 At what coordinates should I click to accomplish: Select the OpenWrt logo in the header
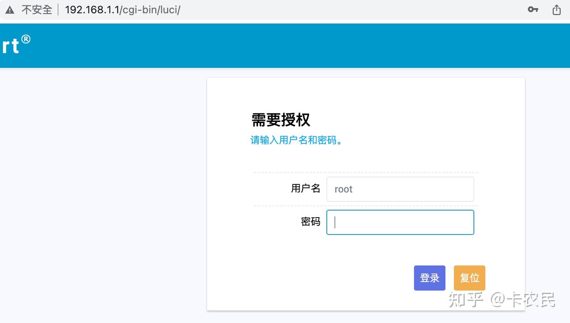coord(10,45)
